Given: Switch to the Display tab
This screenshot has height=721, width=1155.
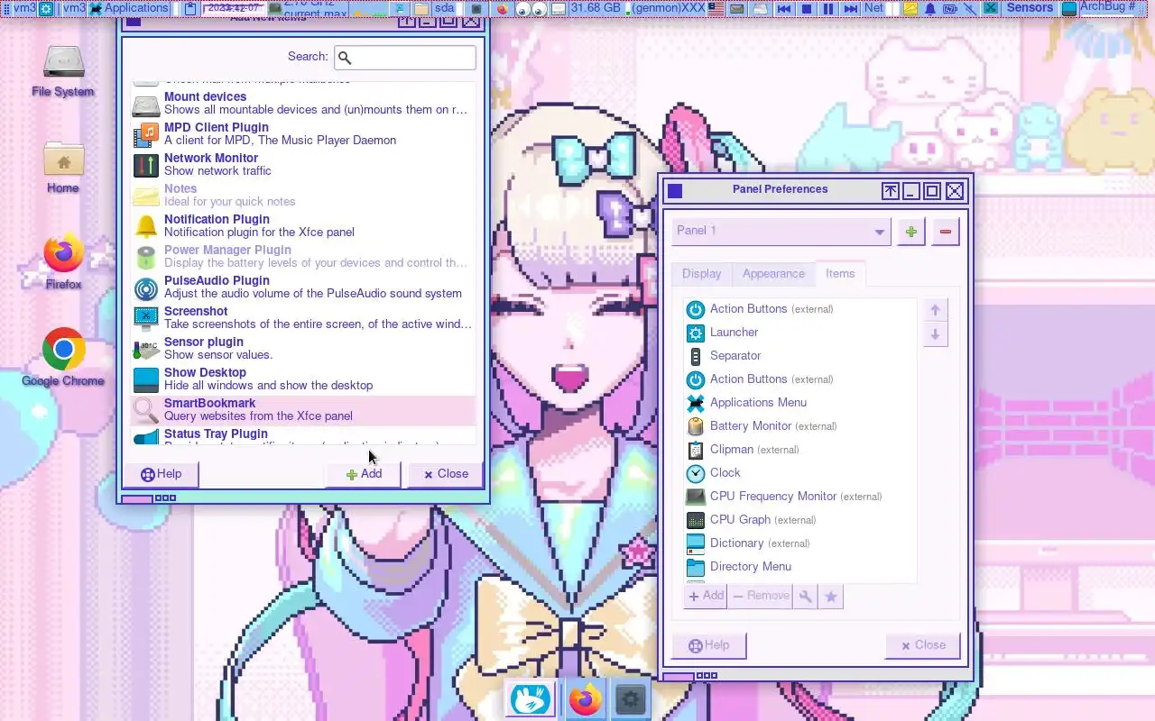Looking at the screenshot, I should tap(701, 274).
